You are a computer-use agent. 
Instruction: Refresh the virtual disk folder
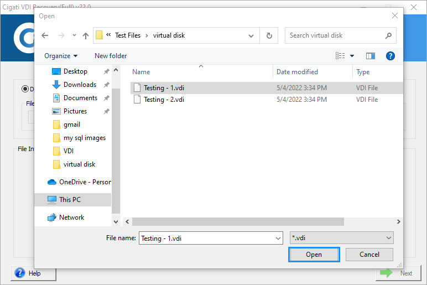click(x=269, y=35)
